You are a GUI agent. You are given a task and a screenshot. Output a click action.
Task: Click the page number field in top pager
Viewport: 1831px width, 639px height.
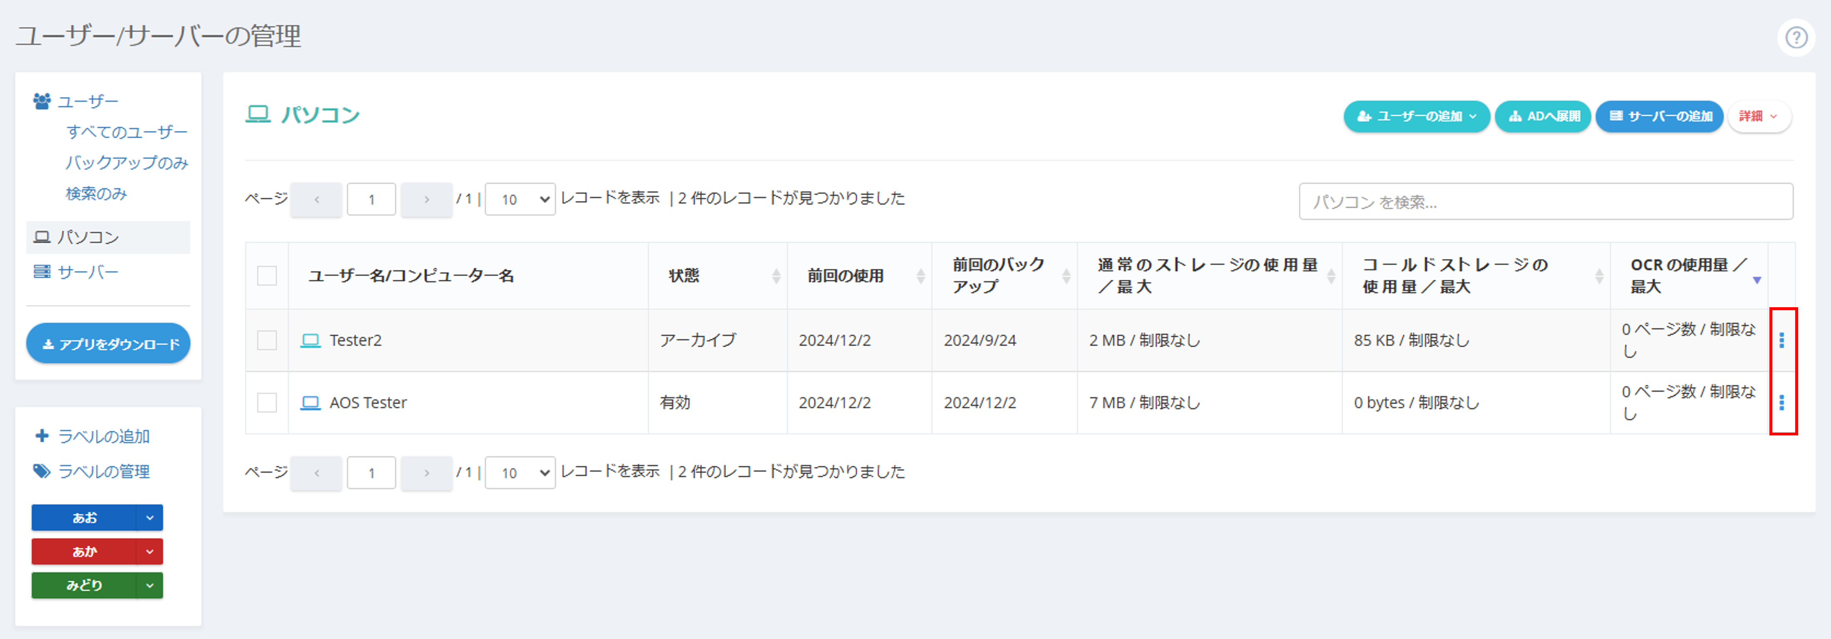(371, 200)
